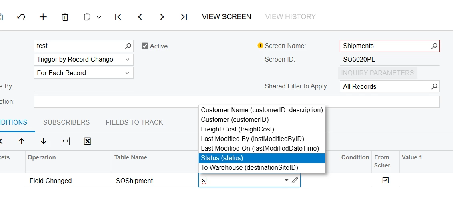Viewport: 453px width, 199px height.
Task: Go to the previous record
Action: (x=140, y=17)
